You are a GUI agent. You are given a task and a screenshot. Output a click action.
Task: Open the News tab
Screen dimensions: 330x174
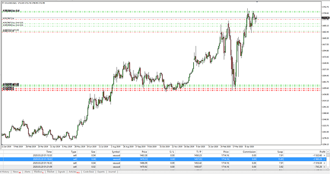coord(16,172)
